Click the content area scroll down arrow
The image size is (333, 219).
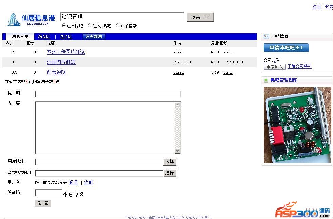click(x=178, y=151)
